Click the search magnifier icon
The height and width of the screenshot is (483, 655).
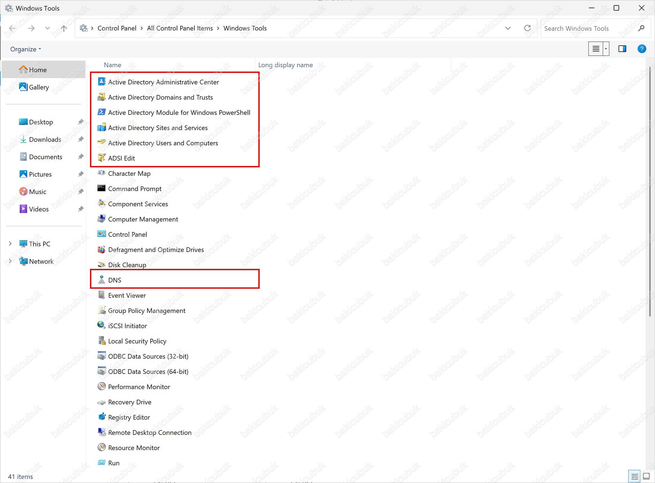641,28
